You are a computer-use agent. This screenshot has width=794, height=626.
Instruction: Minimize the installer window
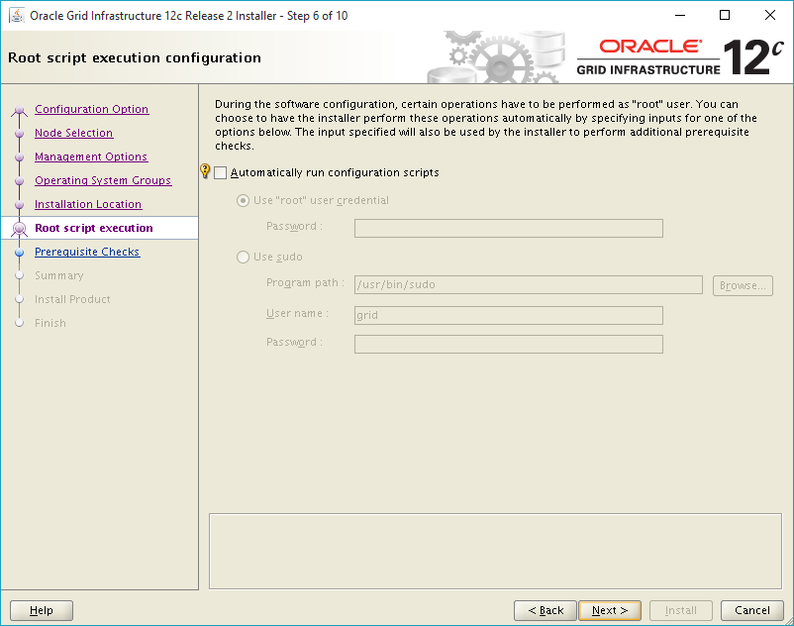pyautogui.click(x=680, y=15)
